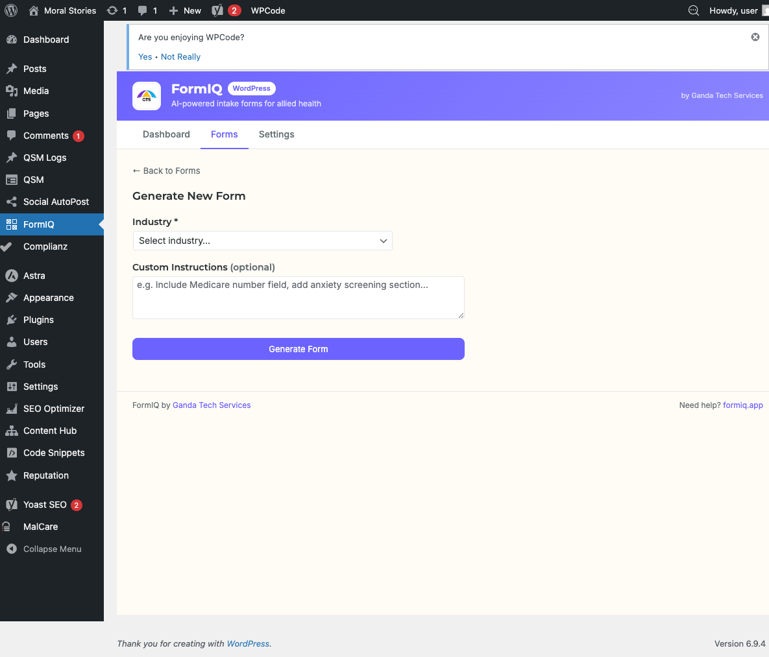Click inside the Custom Instructions text area
The image size is (769, 657).
pyautogui.click(x=298, y=297)
